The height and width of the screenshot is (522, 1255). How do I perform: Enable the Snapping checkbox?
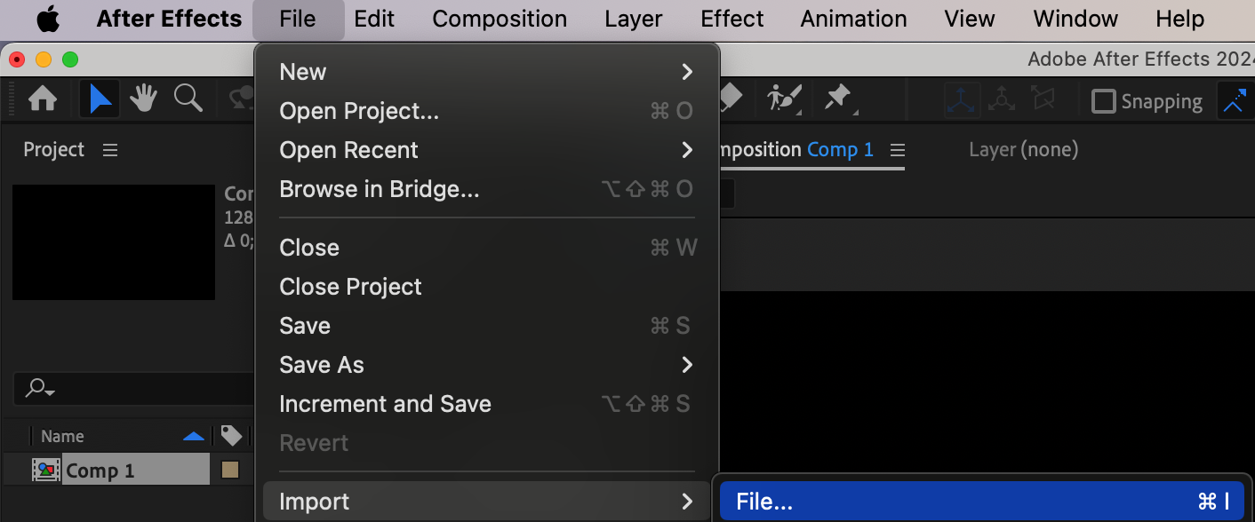pyautogui.click(x=1104, y=101)
